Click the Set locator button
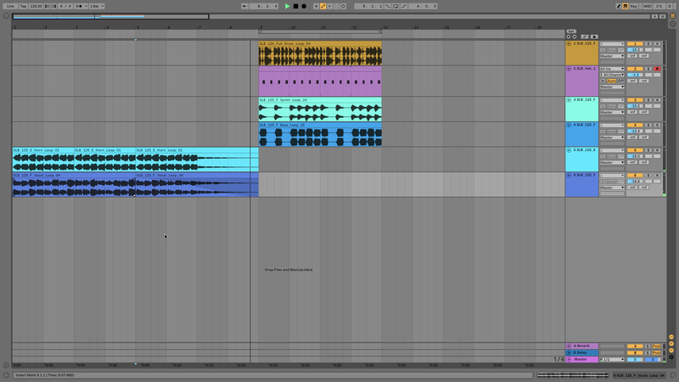The image size is (679, 382). pyautogui.click(x=571, y=31)
